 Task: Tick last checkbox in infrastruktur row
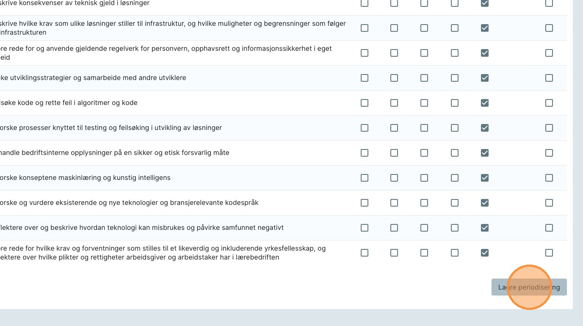coord(549,28)
